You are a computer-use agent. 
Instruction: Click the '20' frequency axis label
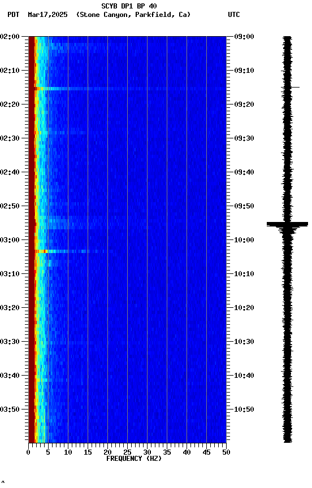(107, 452)
